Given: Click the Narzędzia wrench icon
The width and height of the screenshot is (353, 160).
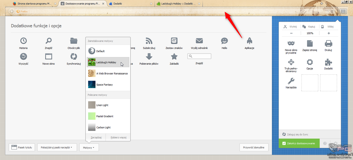Looking at the screenshot, I should [291, 81].
